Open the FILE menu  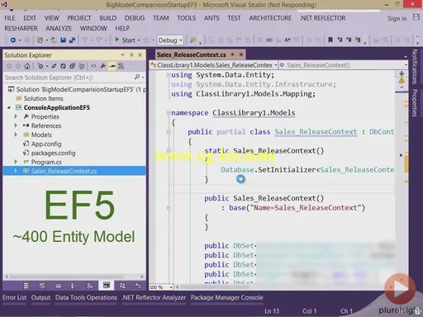(x=10, y=18)
